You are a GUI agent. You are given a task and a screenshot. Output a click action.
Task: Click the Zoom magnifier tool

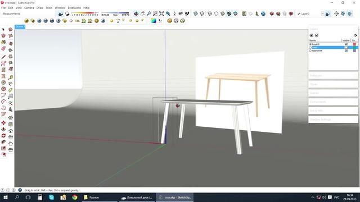pyautogui.click(x=149, y=13)
